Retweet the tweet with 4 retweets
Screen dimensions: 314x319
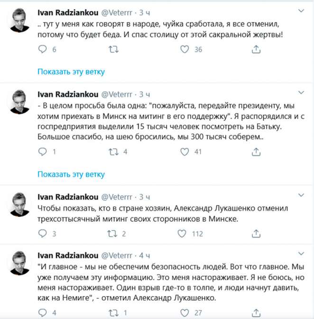tap(114, 152)
